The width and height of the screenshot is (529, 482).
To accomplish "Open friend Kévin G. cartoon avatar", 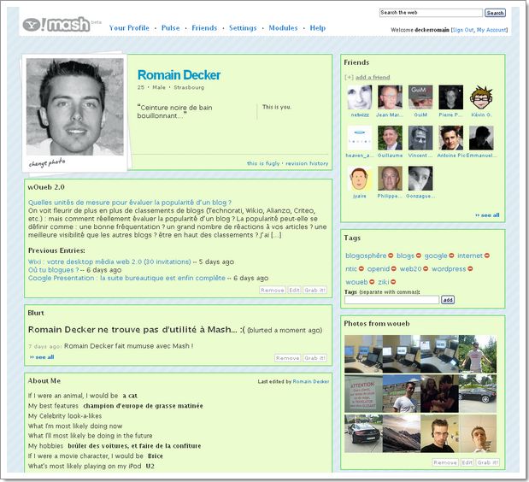I will tap(481, 97).
